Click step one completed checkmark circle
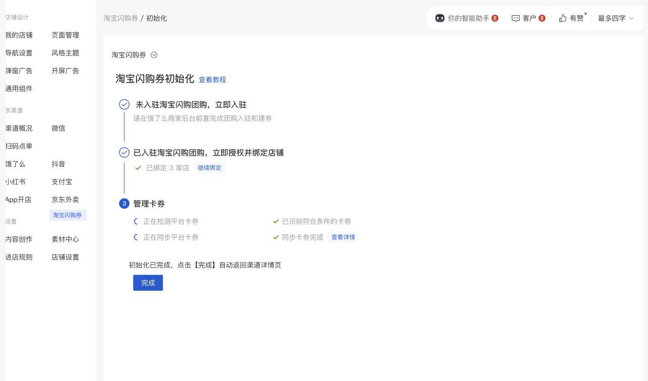 pyautogui.click(x=124, y=104)
